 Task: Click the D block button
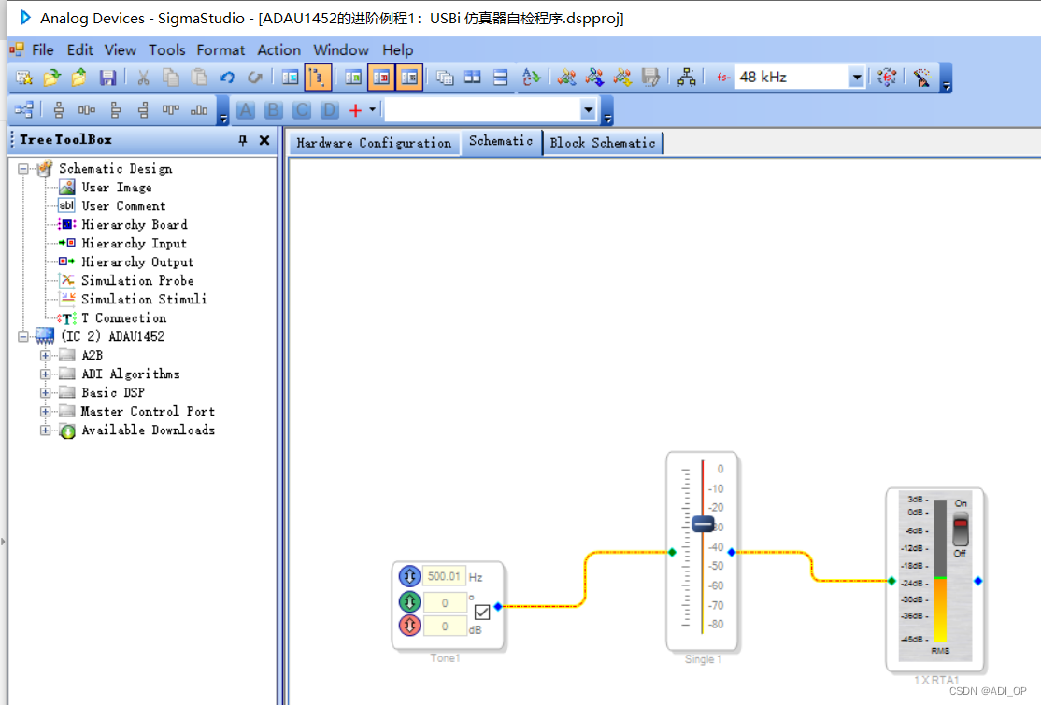[329, 110]
